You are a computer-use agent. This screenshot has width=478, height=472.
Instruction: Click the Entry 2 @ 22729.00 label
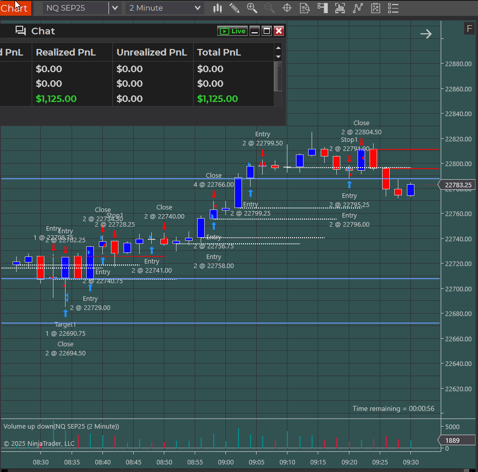(90, 303)
